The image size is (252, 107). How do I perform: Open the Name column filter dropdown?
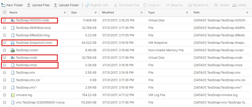coord(65,13)
